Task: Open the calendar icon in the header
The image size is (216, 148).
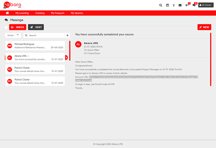Action: click(167, 5)
